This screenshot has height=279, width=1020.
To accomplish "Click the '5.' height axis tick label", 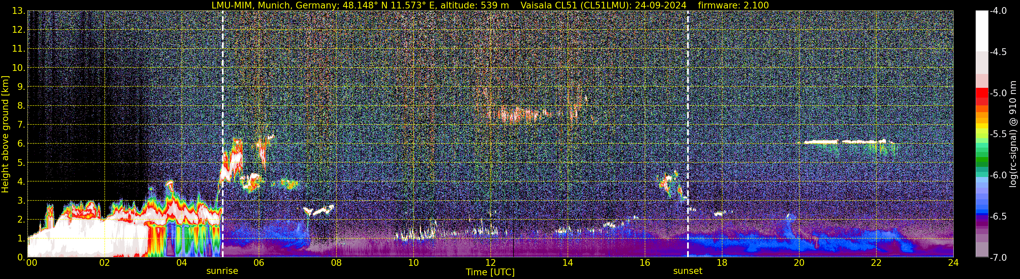I will coord(21,162).
